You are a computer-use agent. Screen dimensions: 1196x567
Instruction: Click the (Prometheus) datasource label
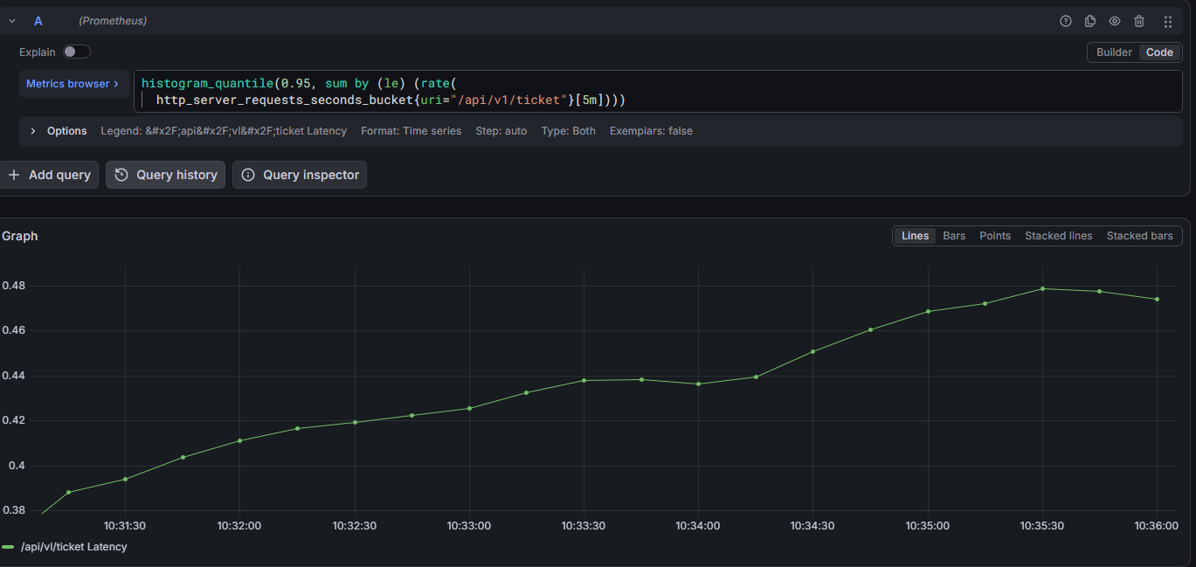click(113, 21)
